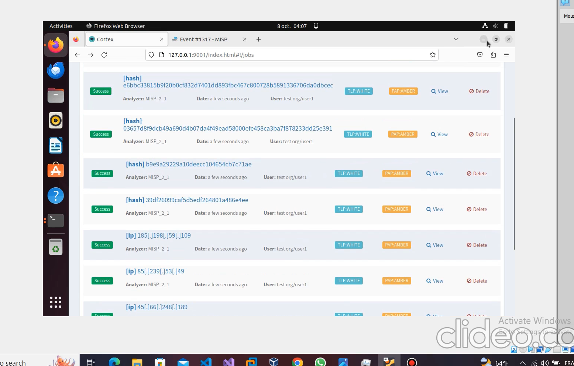View job for hash 03657d8f9dcb49a6...
This screenshot has height=366, width=574.
pyautogui.click(x=439, y=134)
